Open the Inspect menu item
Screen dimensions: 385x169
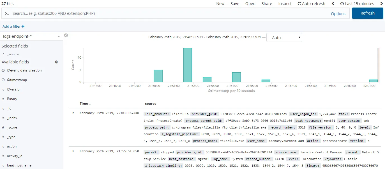pos(285,4)
